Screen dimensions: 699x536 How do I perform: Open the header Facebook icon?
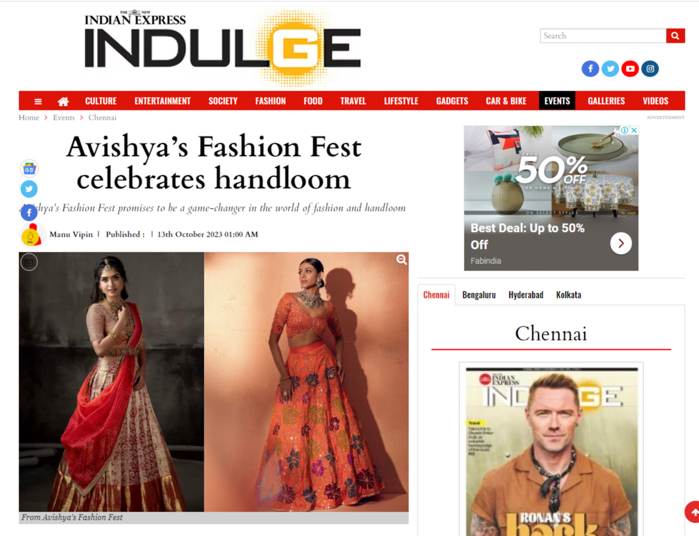pyautogui.click(x=590, y=69)
